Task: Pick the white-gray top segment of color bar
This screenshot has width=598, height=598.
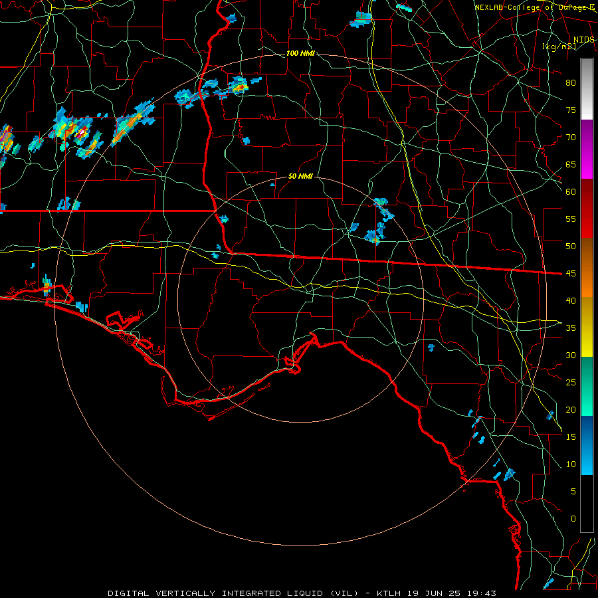Action: tap(587, 89)
